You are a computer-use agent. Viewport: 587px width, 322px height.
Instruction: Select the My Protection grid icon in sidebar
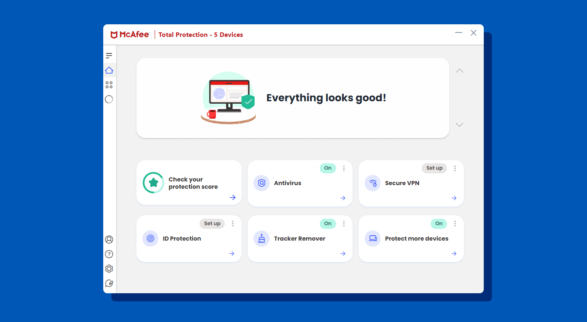[109, 85]
